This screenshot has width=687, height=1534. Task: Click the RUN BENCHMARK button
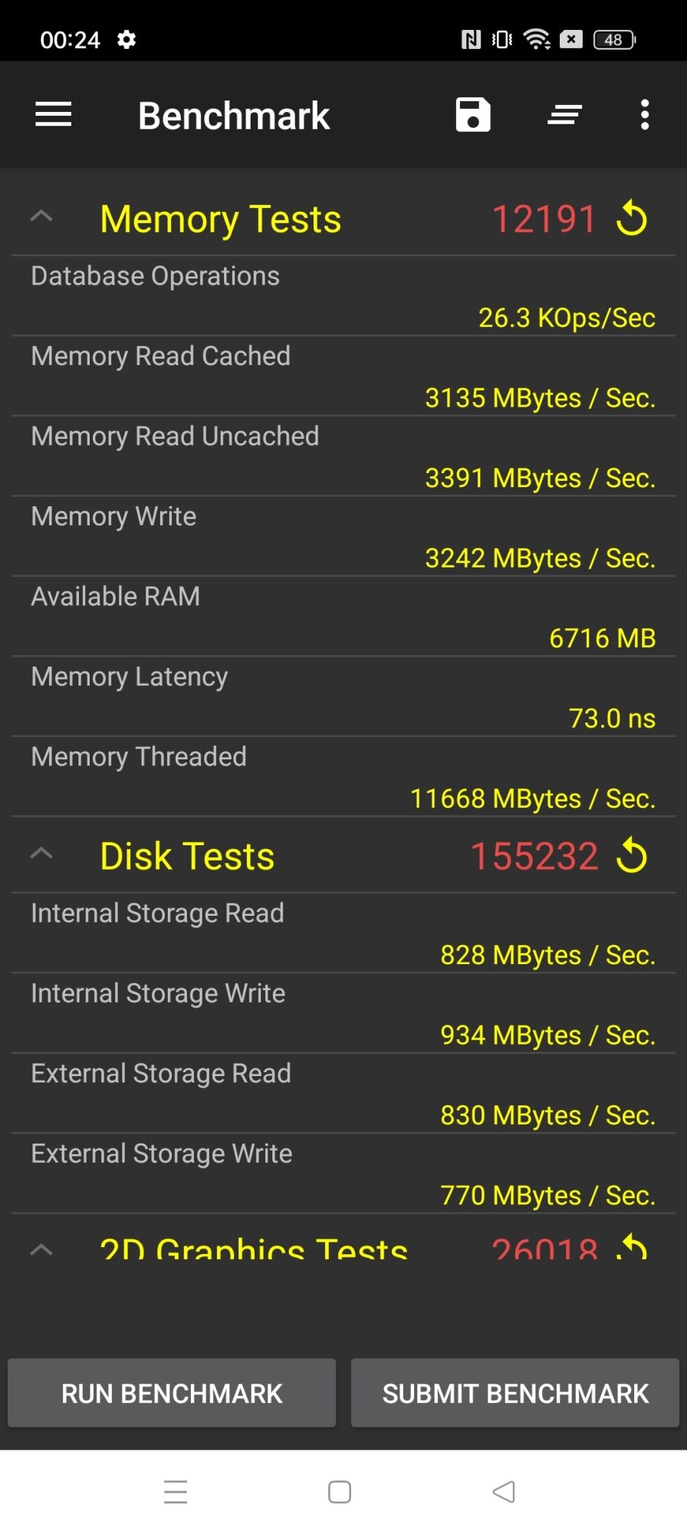pos(172,1393)
